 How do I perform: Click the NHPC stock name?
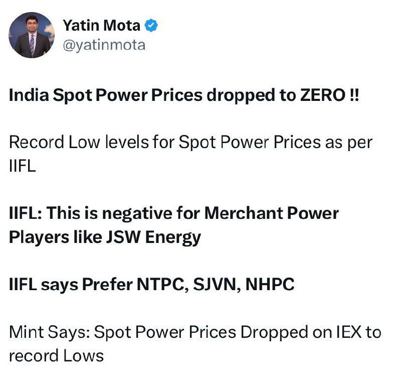coord(270,284)
